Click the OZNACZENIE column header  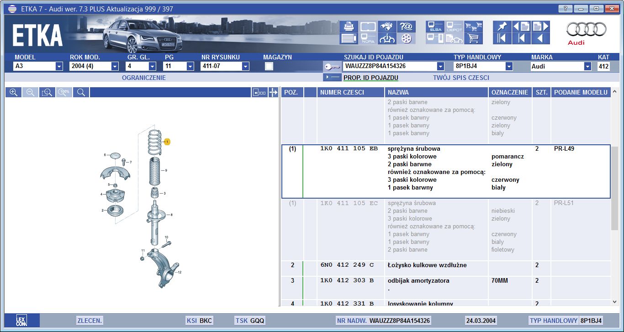pyautogui.click(x=510, y=92)
